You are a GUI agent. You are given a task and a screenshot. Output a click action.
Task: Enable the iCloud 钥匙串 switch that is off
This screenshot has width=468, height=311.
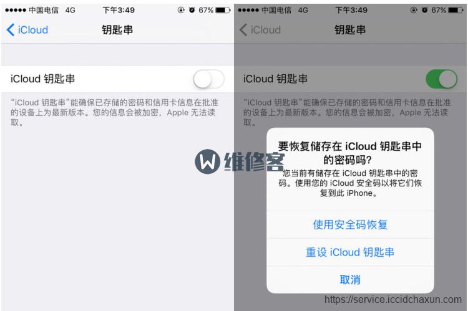pyautogui.click(x=208, y=79)
